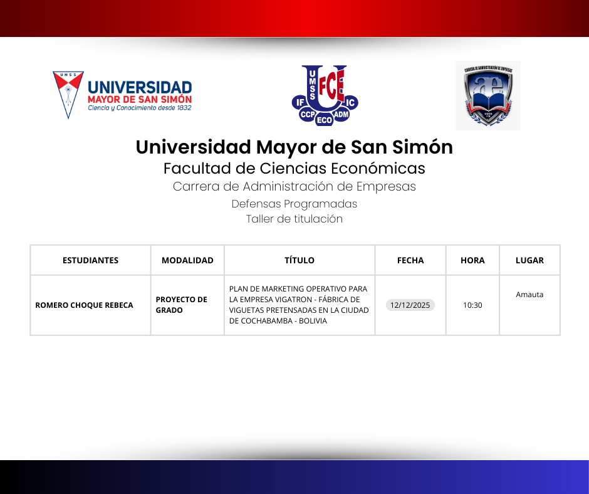Click the 10:30 time cell
589x494 pixels.
tap(472, 305)
